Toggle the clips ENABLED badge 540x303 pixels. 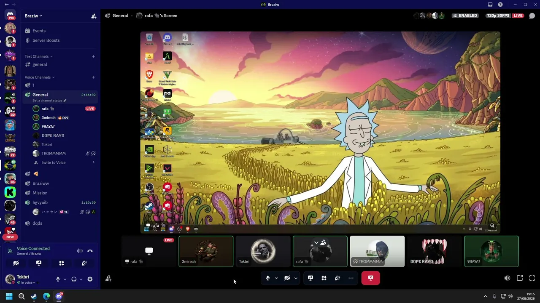click(464, 16)
